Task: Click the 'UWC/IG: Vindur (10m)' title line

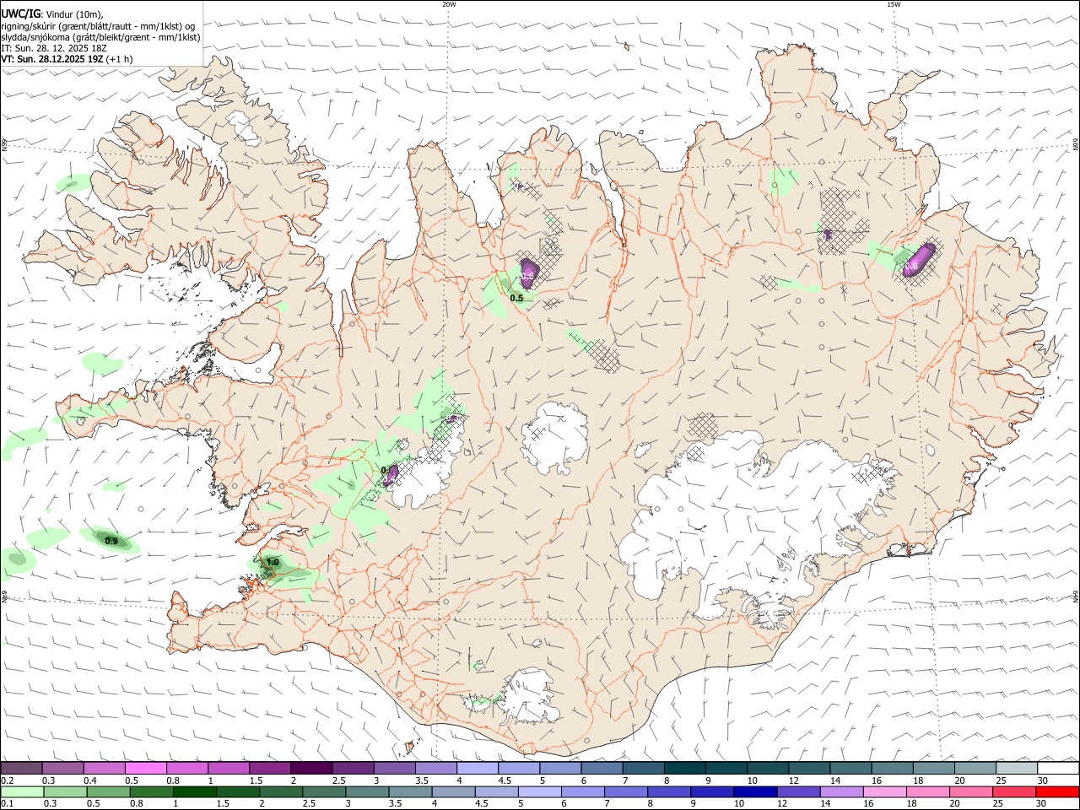Action: tap(52, 14)
